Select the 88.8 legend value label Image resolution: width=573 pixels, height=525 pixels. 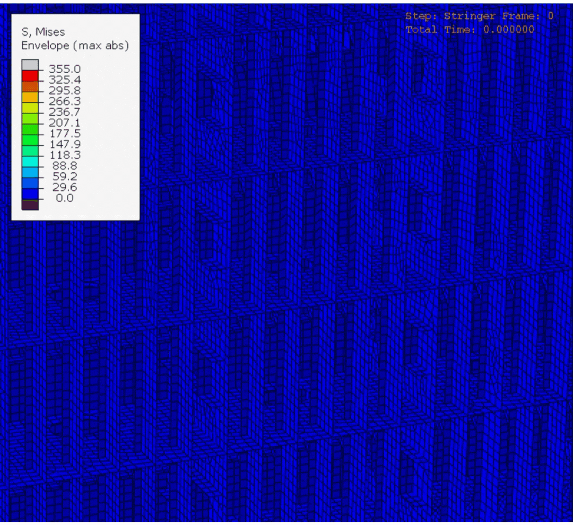point(66,166)
